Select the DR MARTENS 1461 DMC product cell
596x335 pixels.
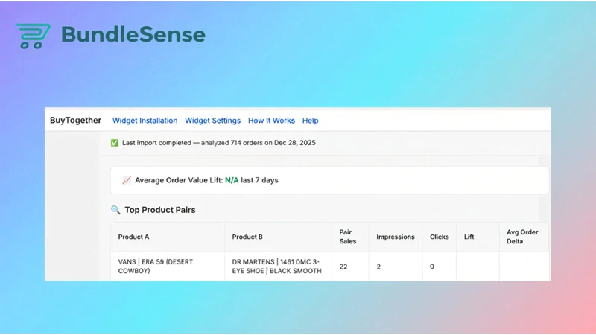pos(278,267)
